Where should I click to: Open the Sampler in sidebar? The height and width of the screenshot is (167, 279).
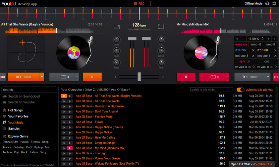point(14,129)
